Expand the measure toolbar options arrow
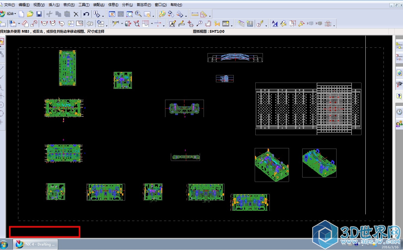403x251 pixels. pyautogui.click(x=210, y=16)
